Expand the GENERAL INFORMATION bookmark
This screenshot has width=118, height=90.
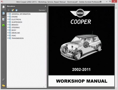pyautogui.click(x=8, y=14)
